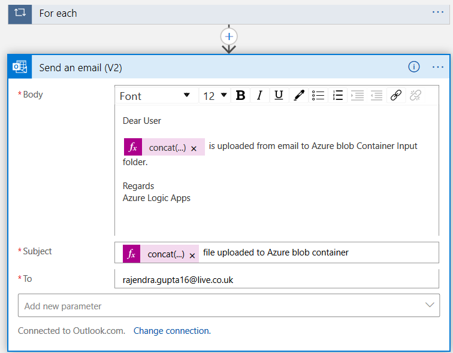453x353 pixels.
Task: Insert a bulleted list
Action: tap(318, 96)
